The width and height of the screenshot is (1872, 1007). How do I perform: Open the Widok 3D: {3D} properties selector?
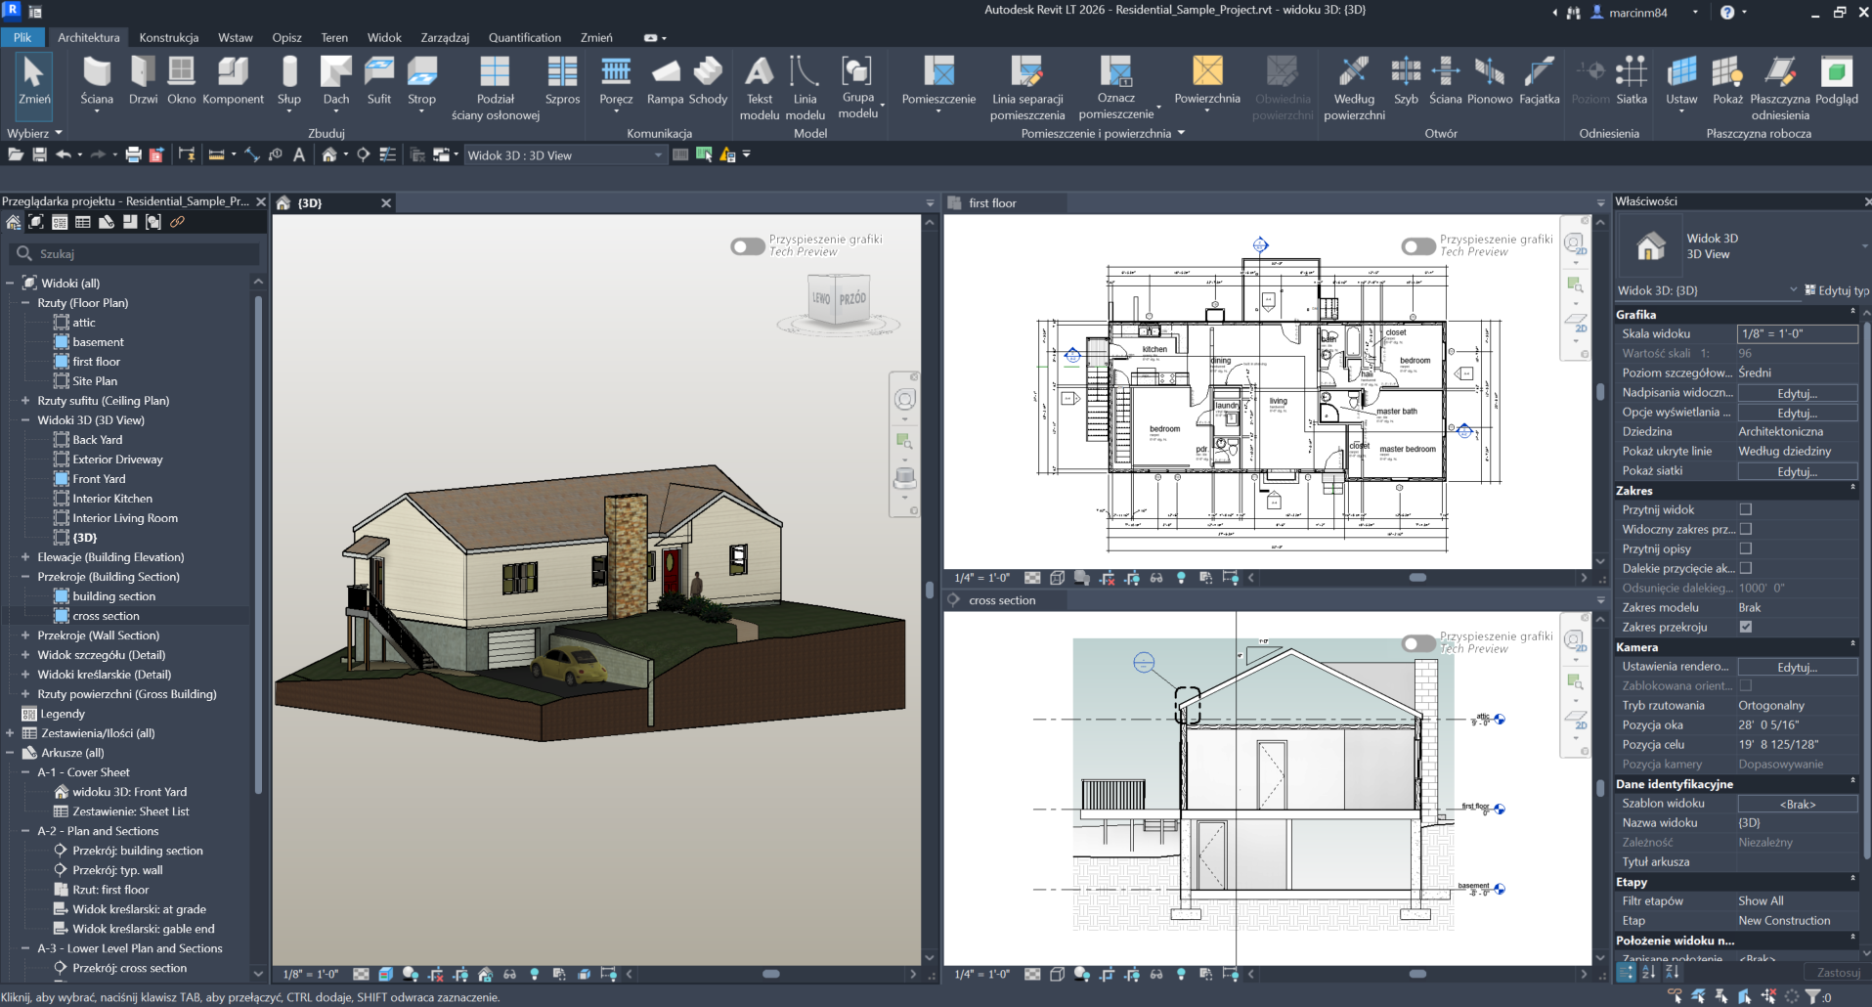(x=1708, y=290)
